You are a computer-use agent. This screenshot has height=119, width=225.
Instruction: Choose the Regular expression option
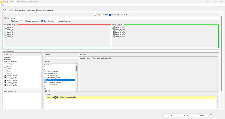pyautogui.click(x=25, y=21)
